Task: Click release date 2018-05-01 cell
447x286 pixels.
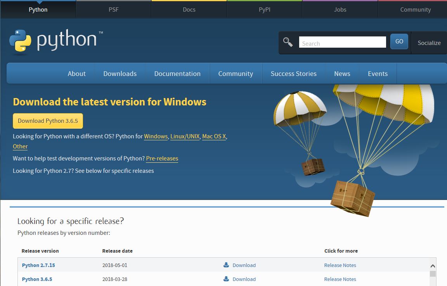Action: point(114,265)
